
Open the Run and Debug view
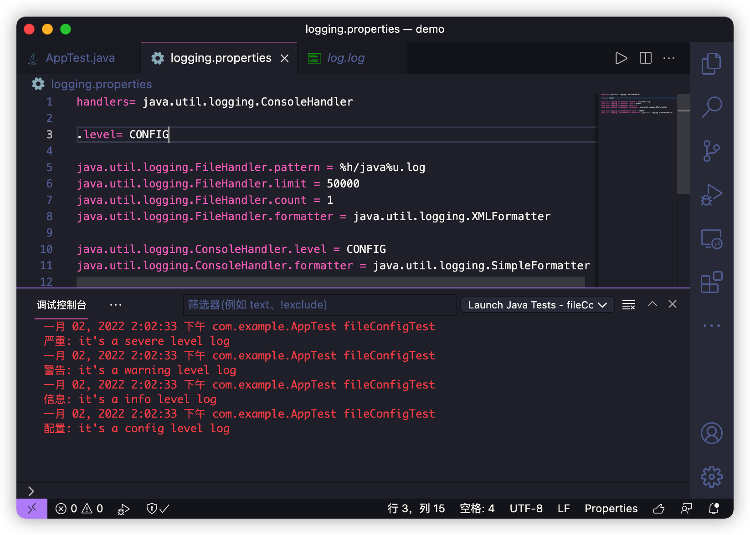(711, 195)
